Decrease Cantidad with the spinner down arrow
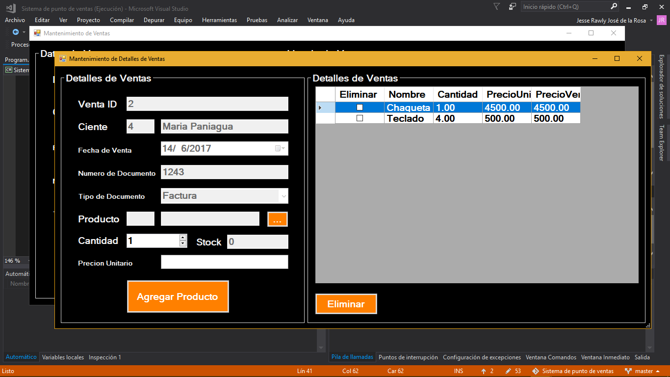 tap(183, 243)
